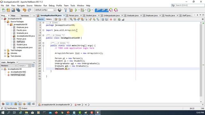Click the globe browser icon in toolbar
Image resolution: width=205 pixels, height=115 pixels.
coord(60,10)
